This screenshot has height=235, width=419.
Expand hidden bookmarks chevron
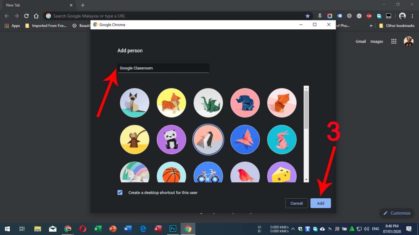tap(371, 26)
